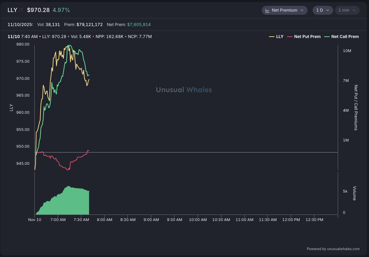Click the 10:00 AM time axis label

pyautogui.click(x=197, y=220)
